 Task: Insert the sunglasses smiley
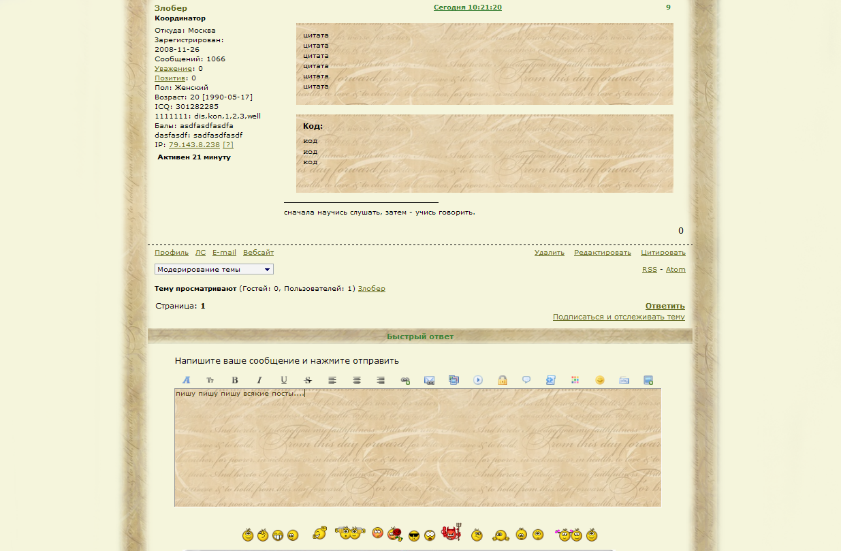click(414, 535)
